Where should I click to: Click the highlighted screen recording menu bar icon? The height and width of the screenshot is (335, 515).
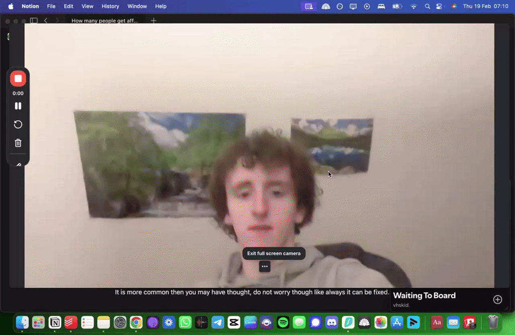[x=309, y=6]
